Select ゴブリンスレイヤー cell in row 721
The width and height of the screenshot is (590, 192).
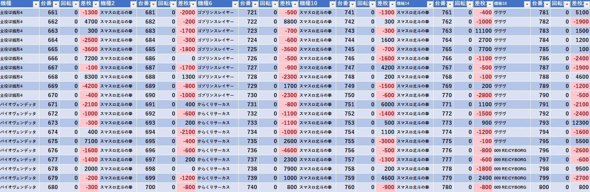218,13
